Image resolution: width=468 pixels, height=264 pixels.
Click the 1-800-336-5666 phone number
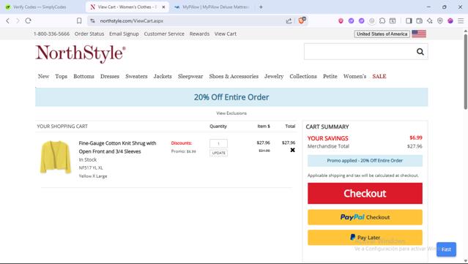51,34
